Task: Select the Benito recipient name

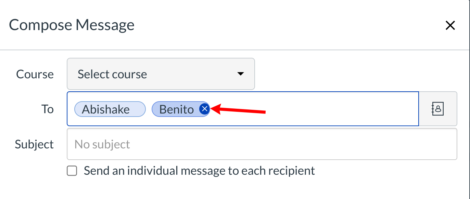Action: [x=176, y=109]
